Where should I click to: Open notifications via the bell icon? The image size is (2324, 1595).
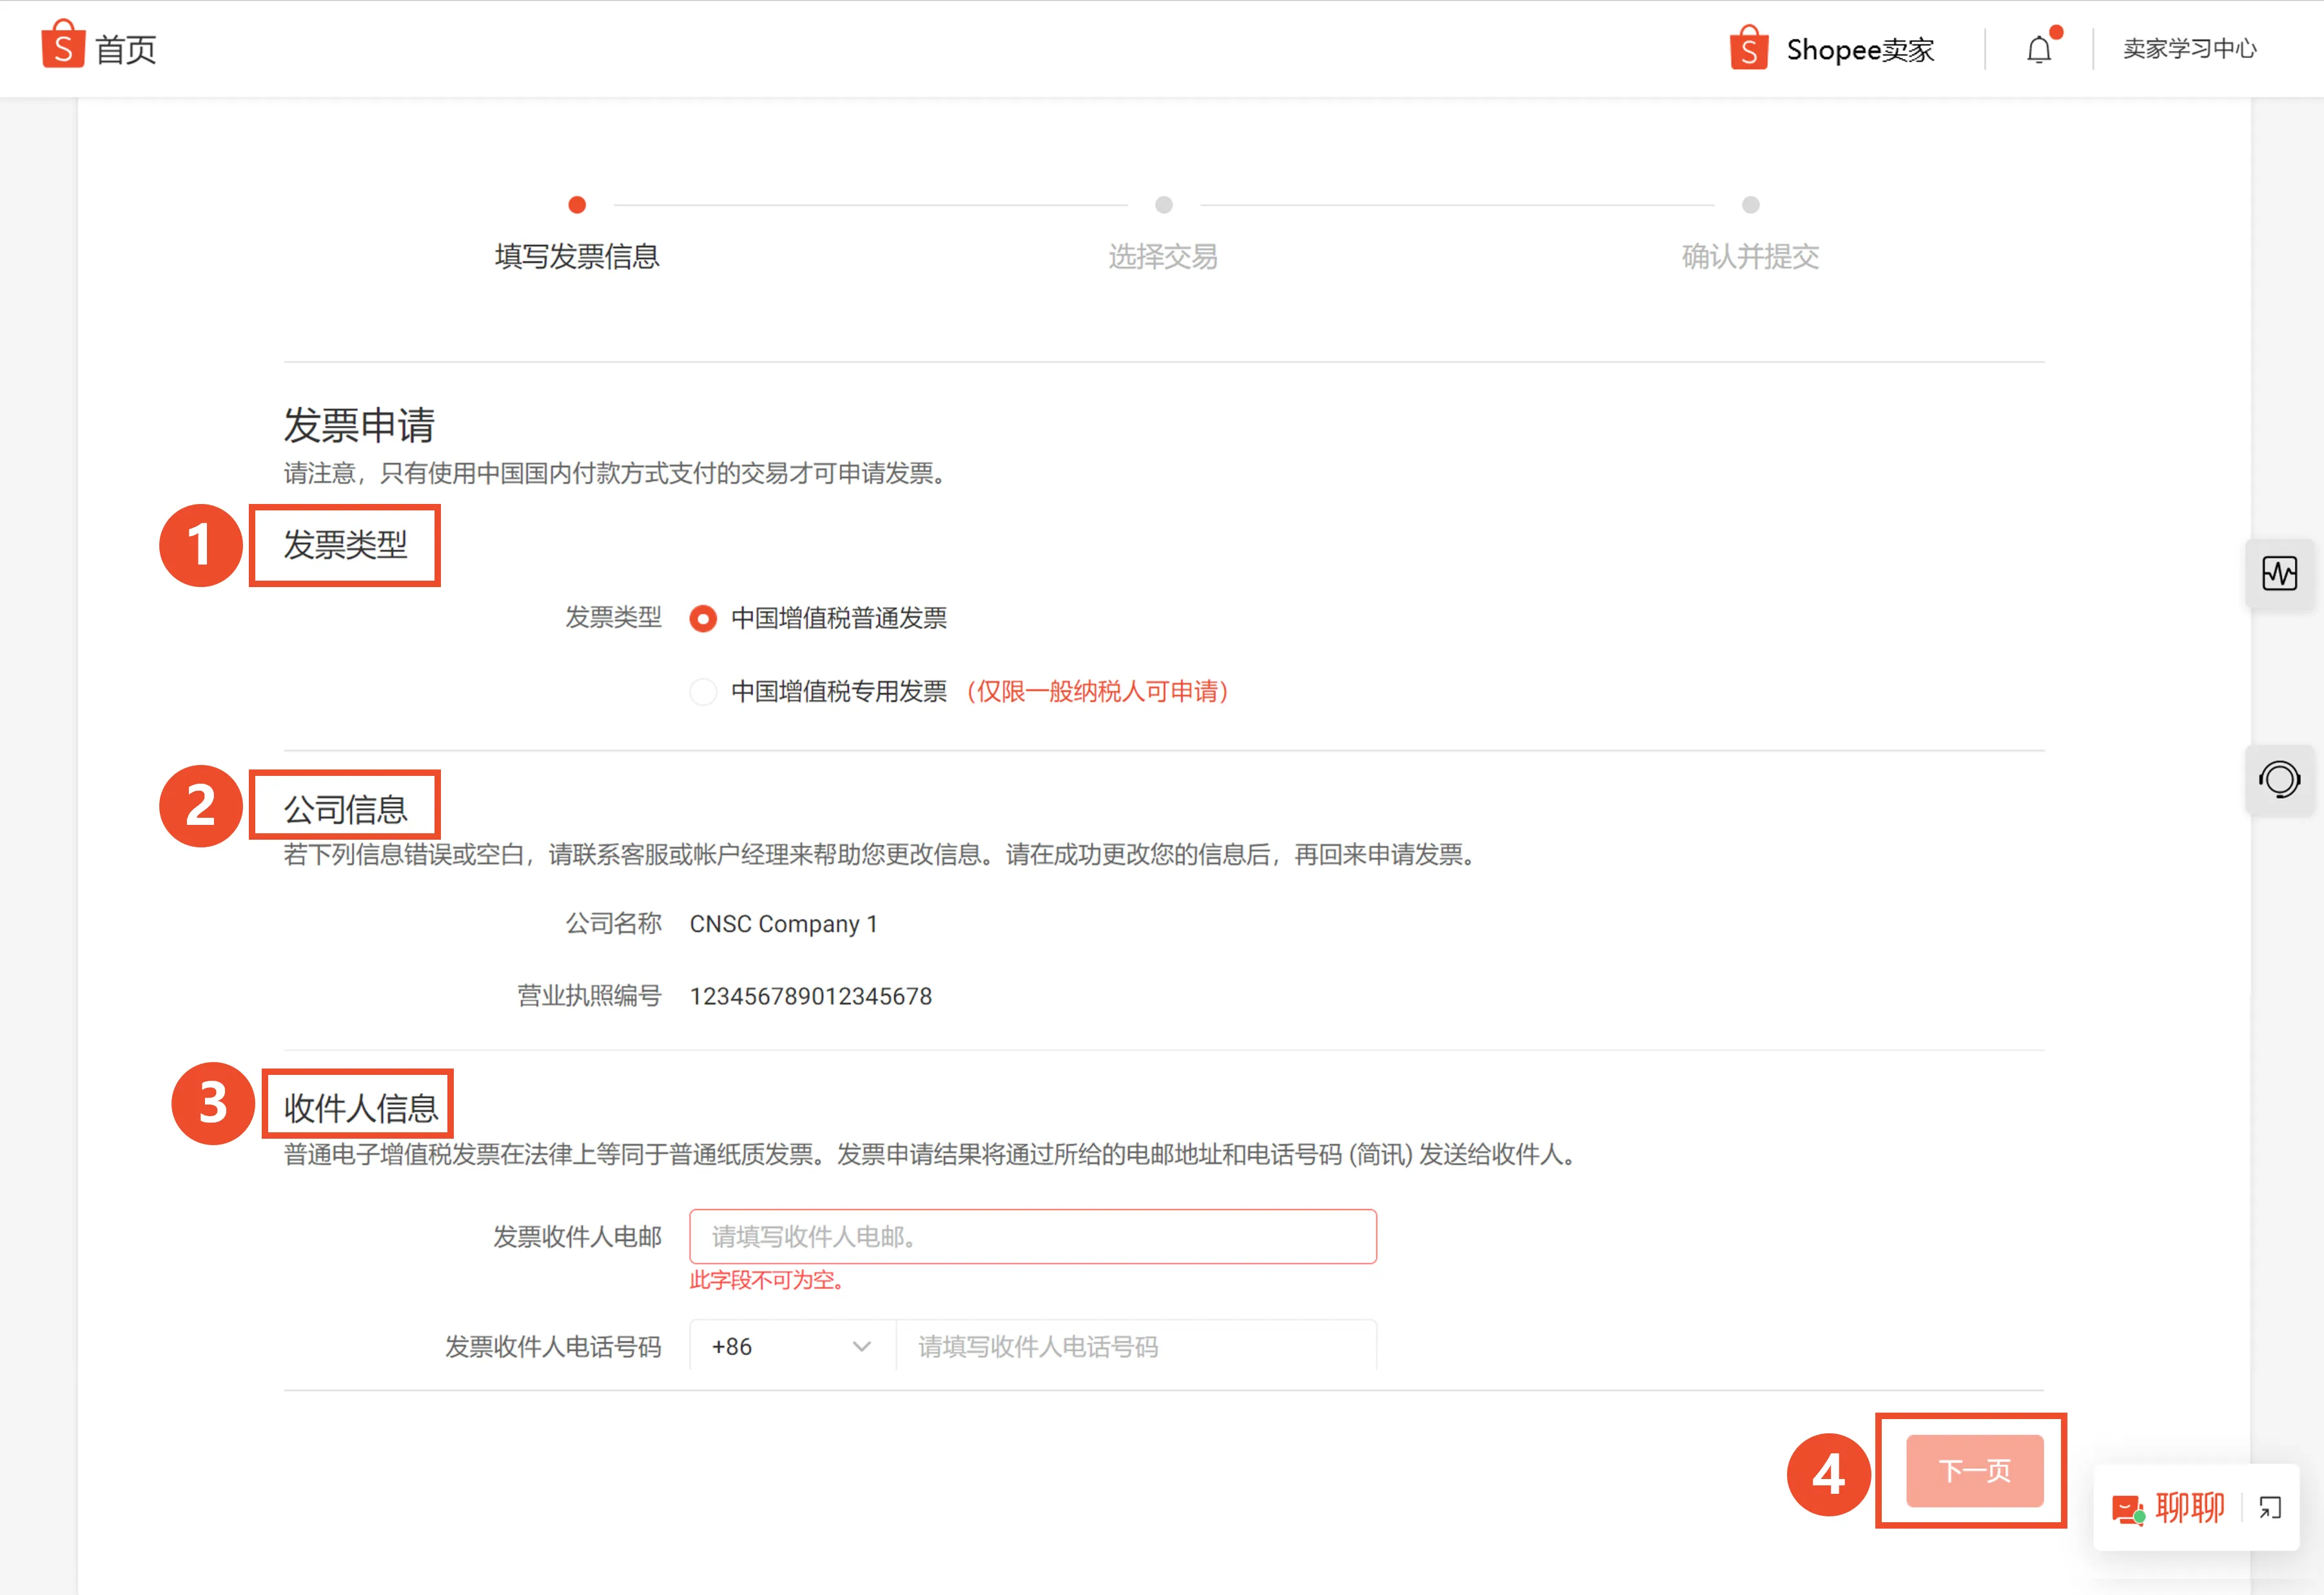coord(2040,48)
